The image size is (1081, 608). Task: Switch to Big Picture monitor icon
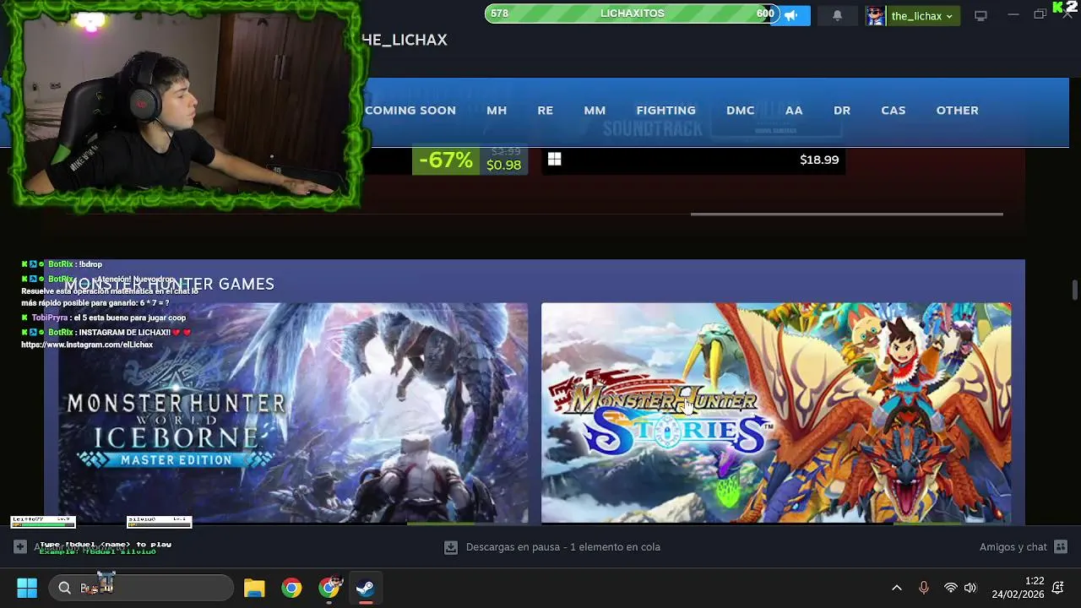click(x=981, y=15)
